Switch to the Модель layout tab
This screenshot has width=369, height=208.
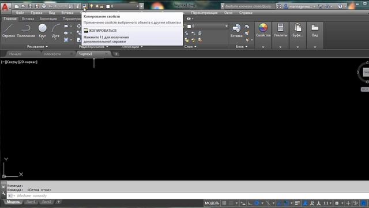click(13, 202)
